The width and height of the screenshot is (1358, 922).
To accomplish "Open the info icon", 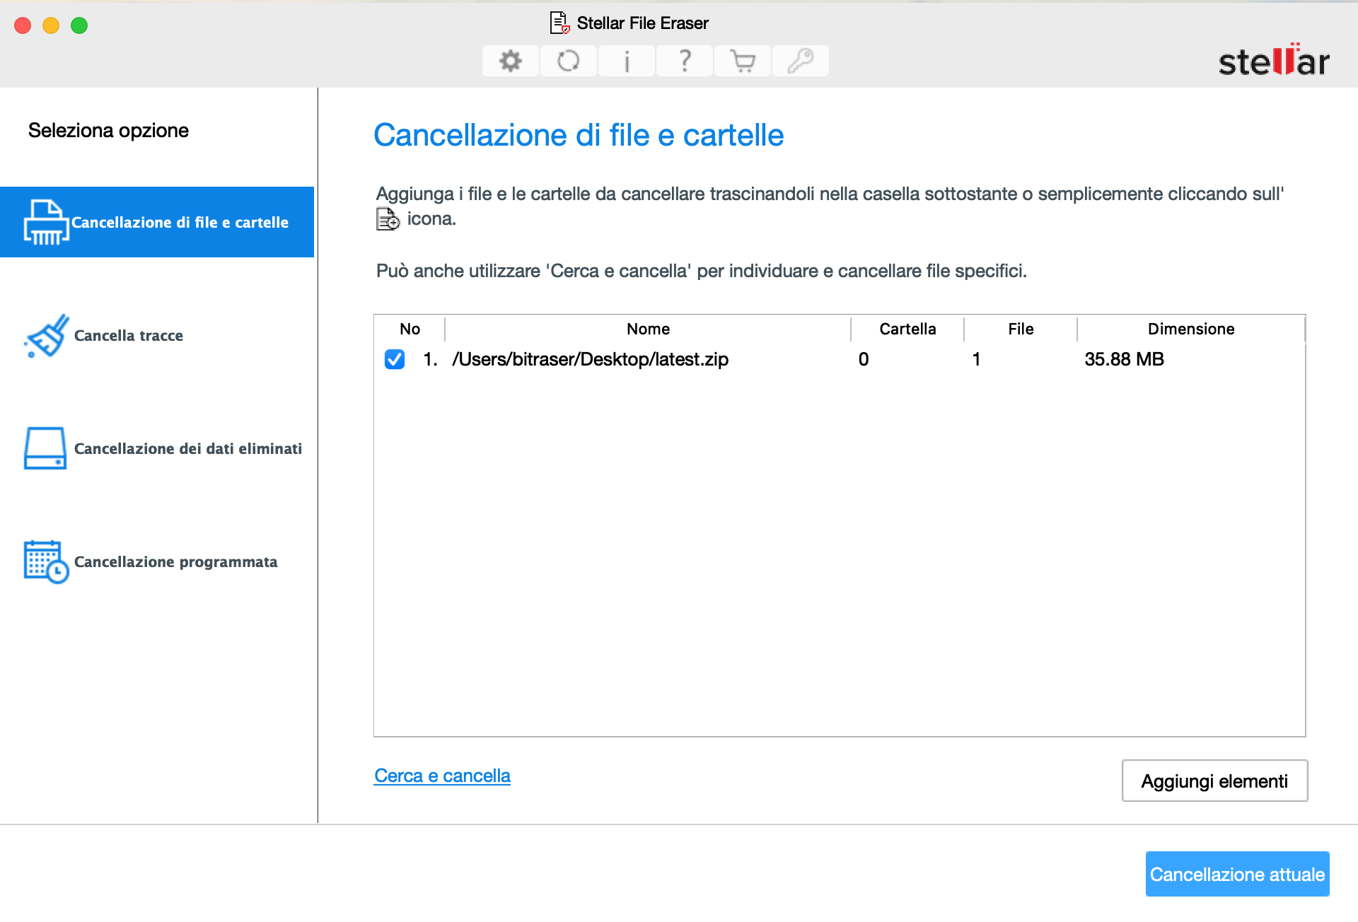I will tap(626, 62).
